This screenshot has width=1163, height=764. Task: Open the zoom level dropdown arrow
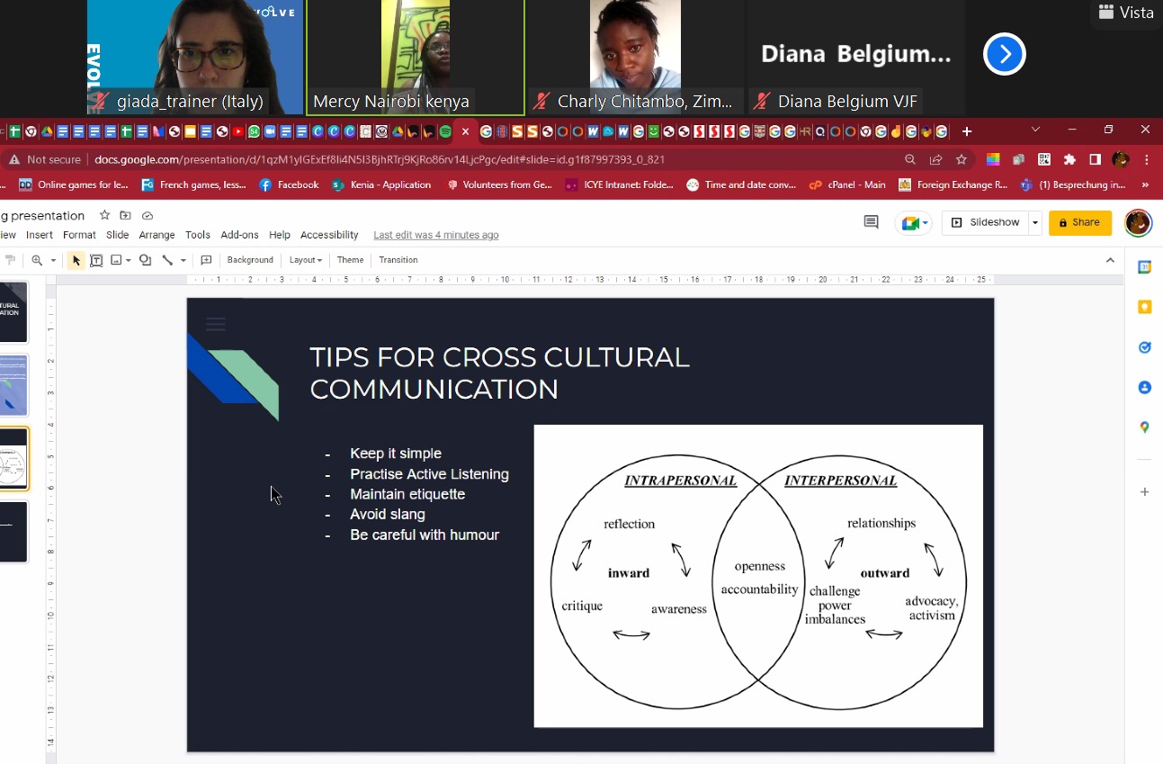(x=53, y=260)
